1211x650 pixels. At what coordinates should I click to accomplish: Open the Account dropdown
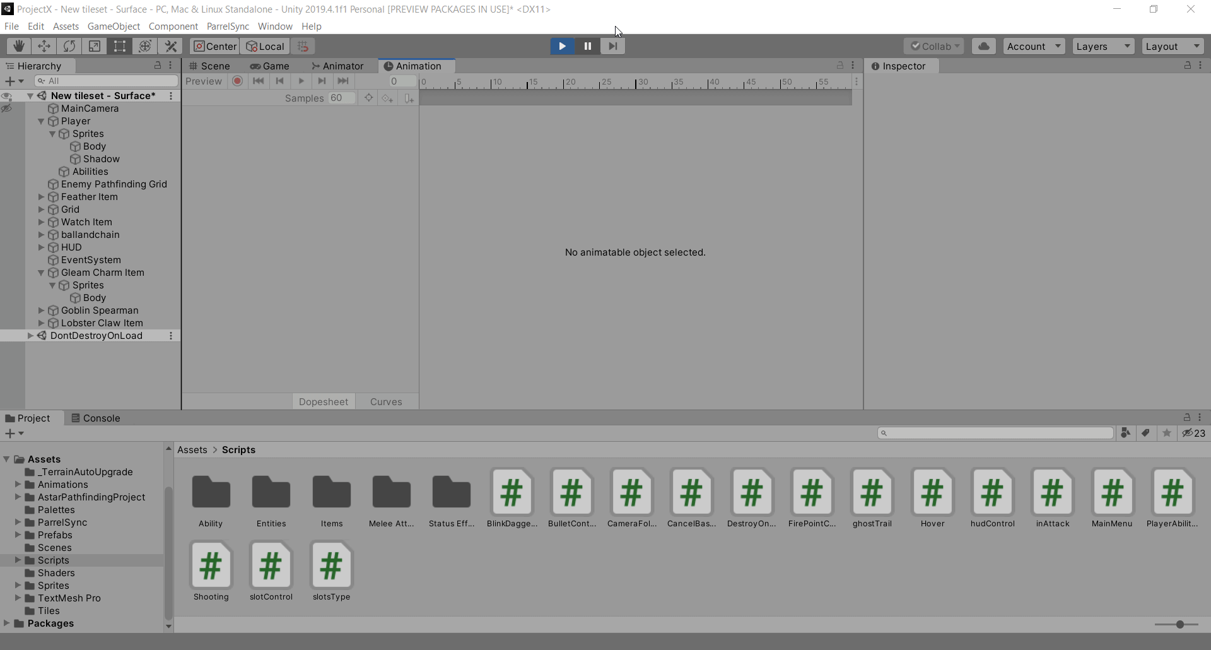[x=1034, y=46]
